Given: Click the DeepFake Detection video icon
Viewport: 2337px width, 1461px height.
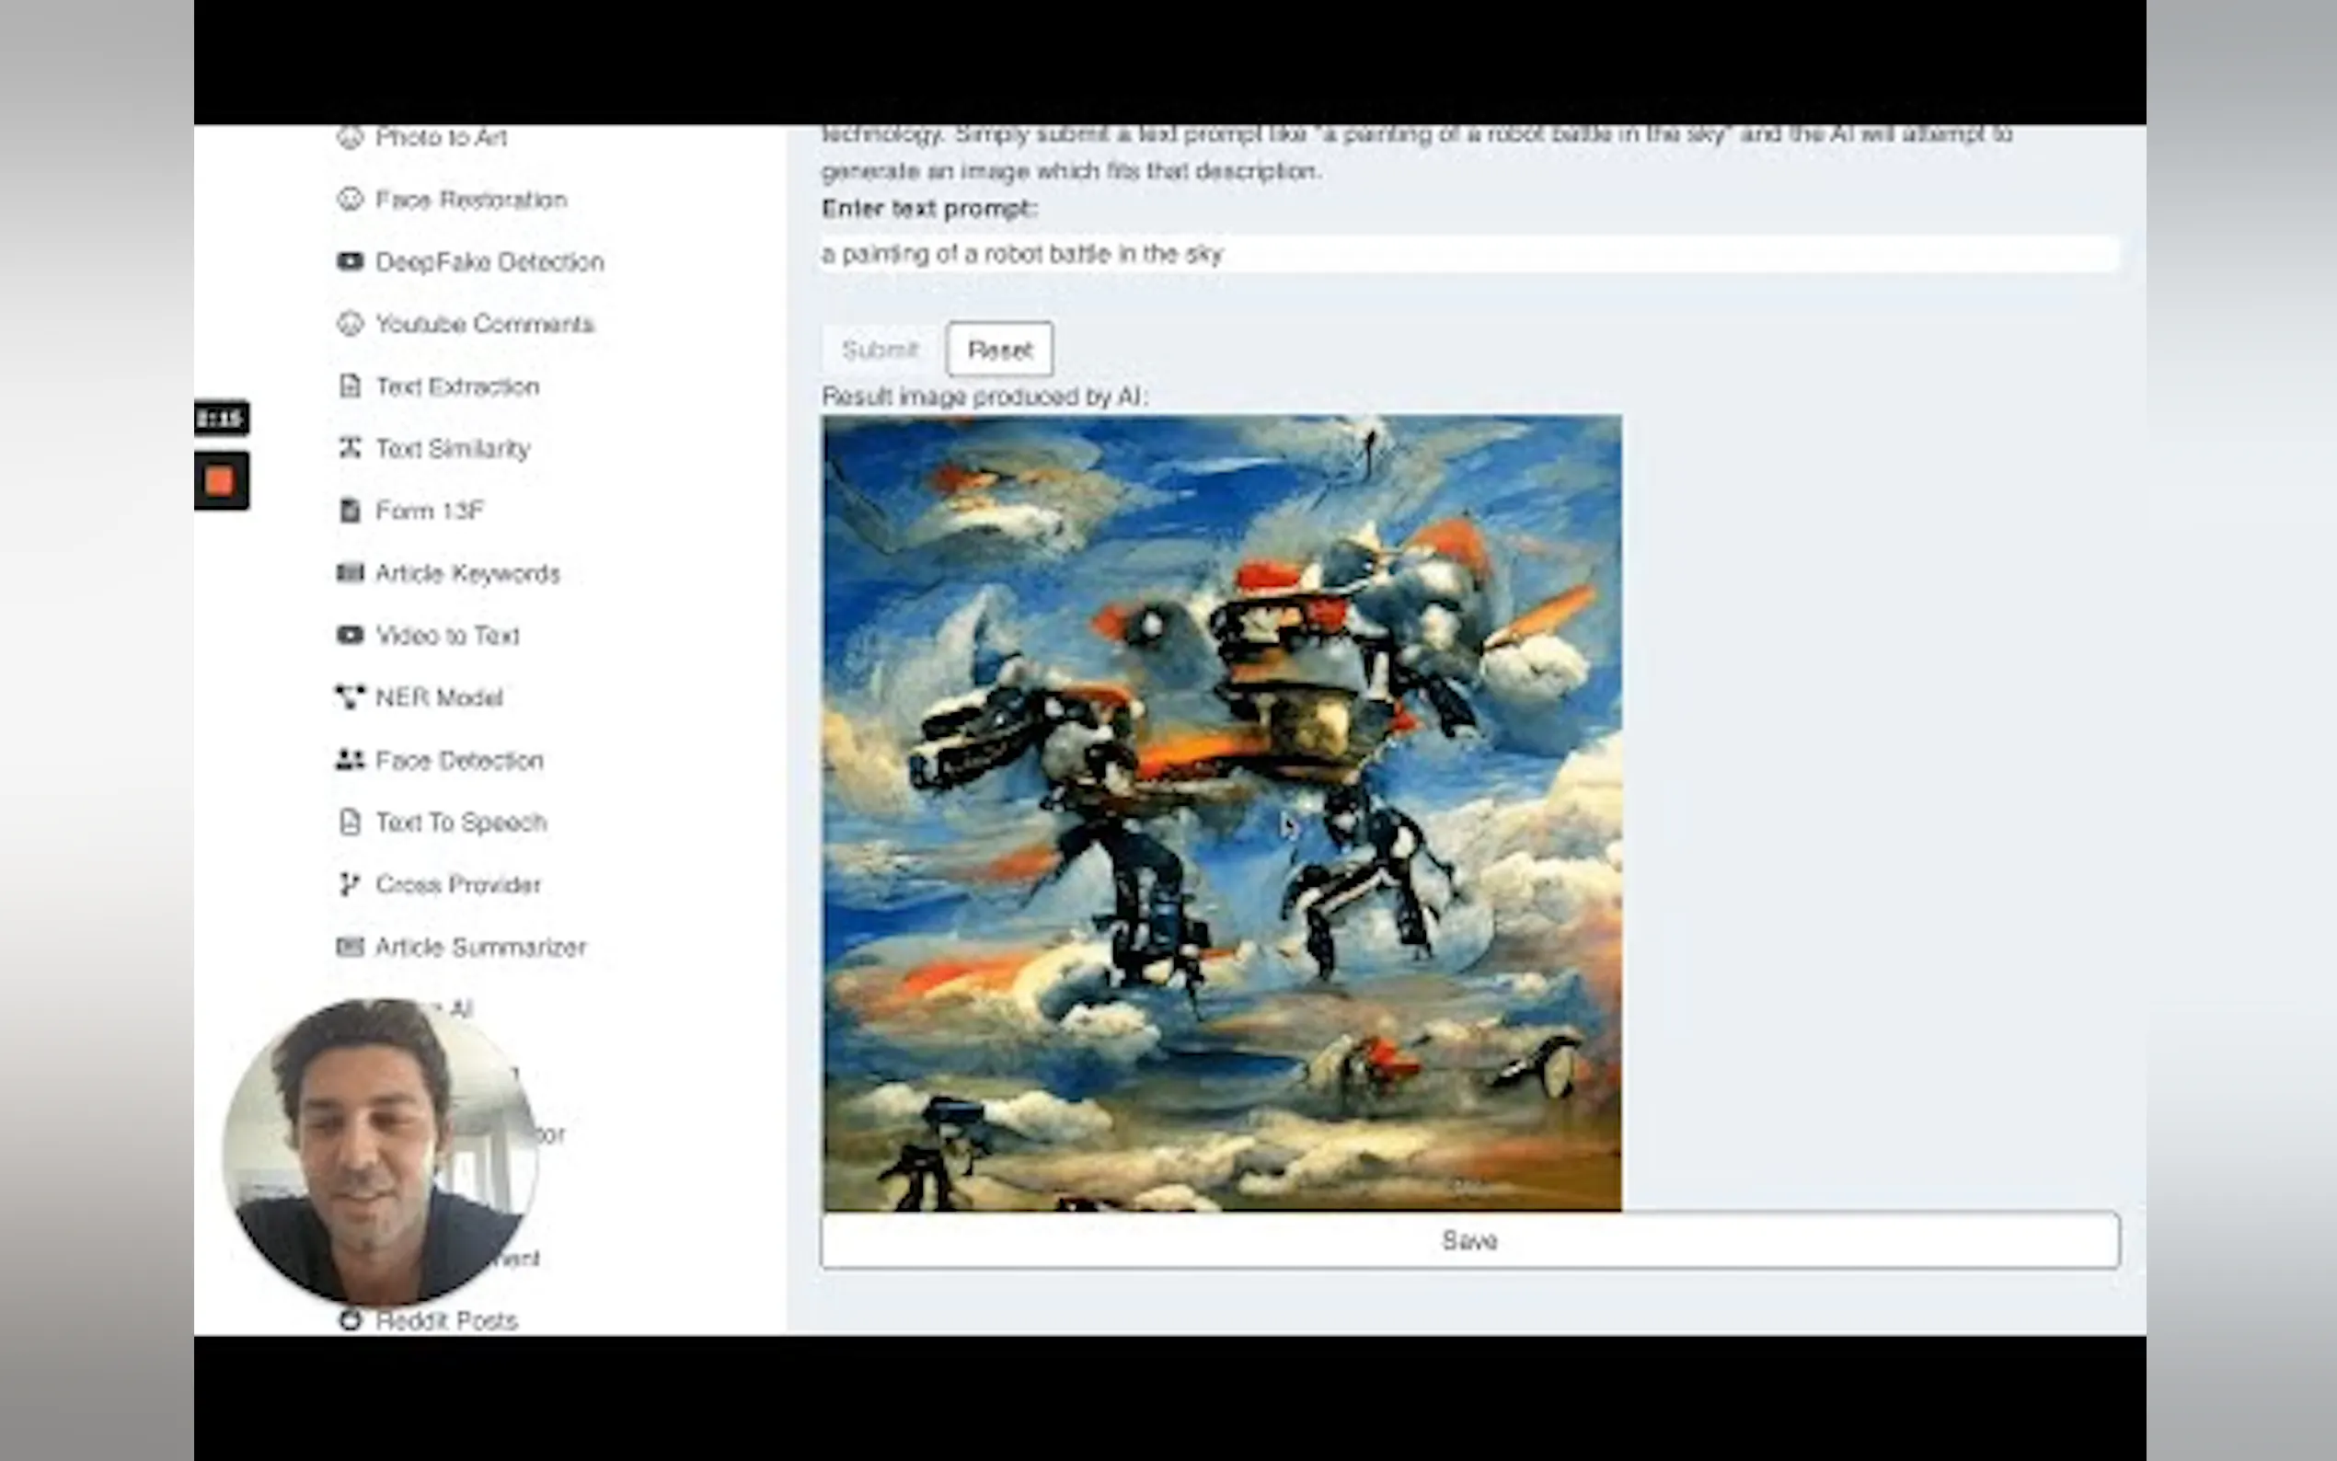Looking at the screenshot, I should click(349, 261).
